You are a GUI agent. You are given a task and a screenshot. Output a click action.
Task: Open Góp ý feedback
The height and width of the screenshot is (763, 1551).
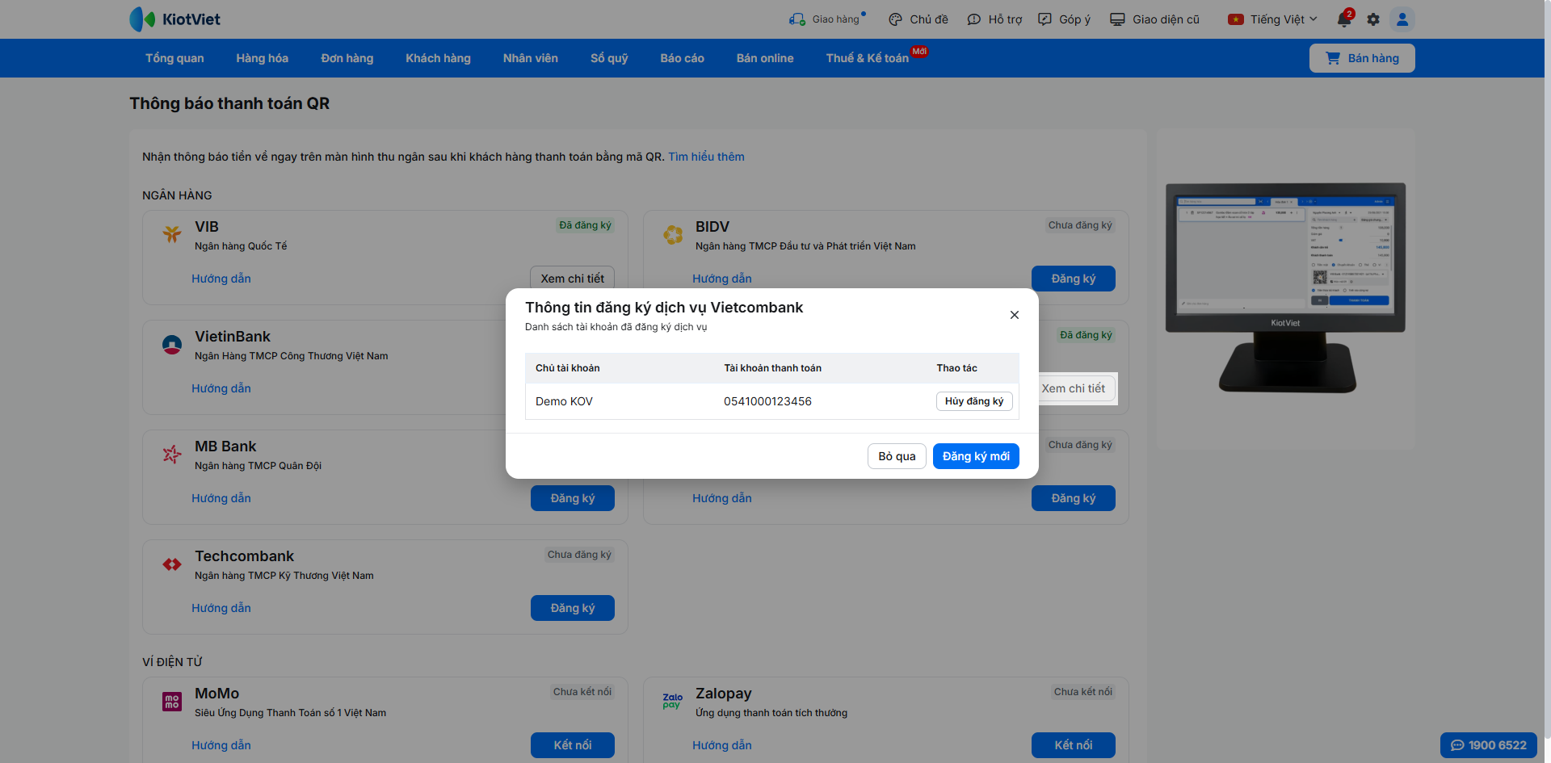pos(1064,19)
